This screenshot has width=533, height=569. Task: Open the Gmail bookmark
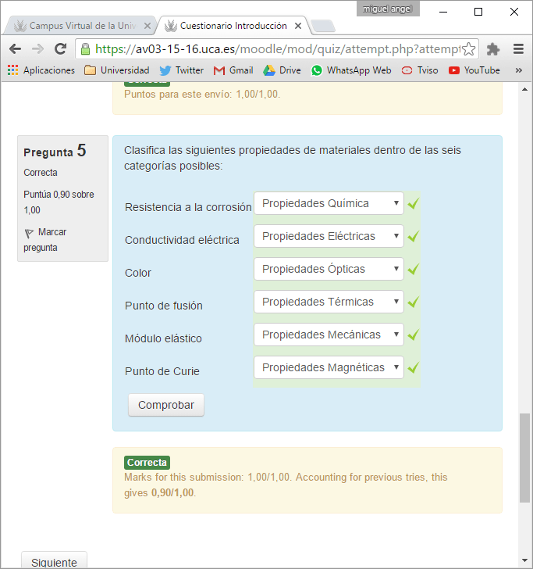pos(233,70)
